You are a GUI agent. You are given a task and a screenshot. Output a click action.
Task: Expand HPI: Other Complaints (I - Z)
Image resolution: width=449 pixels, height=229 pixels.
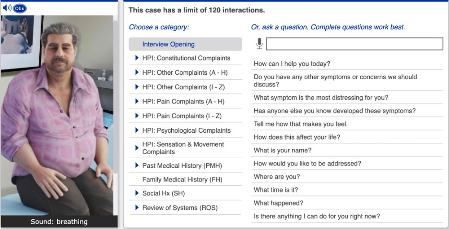[183, 87]
